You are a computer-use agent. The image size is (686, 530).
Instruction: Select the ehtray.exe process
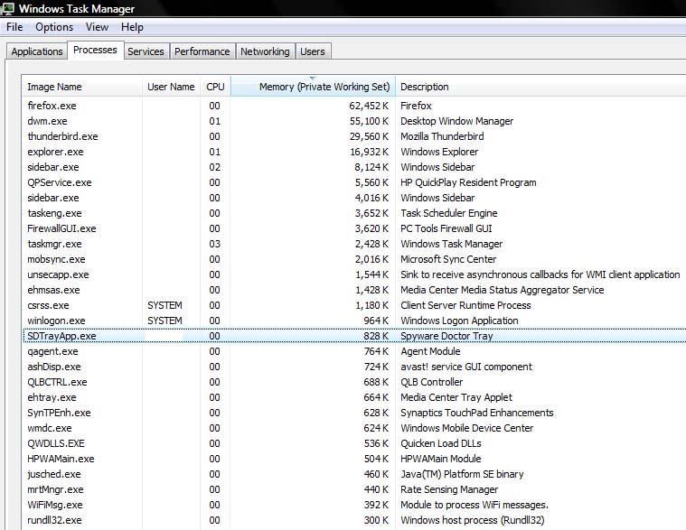pos(354,397)
